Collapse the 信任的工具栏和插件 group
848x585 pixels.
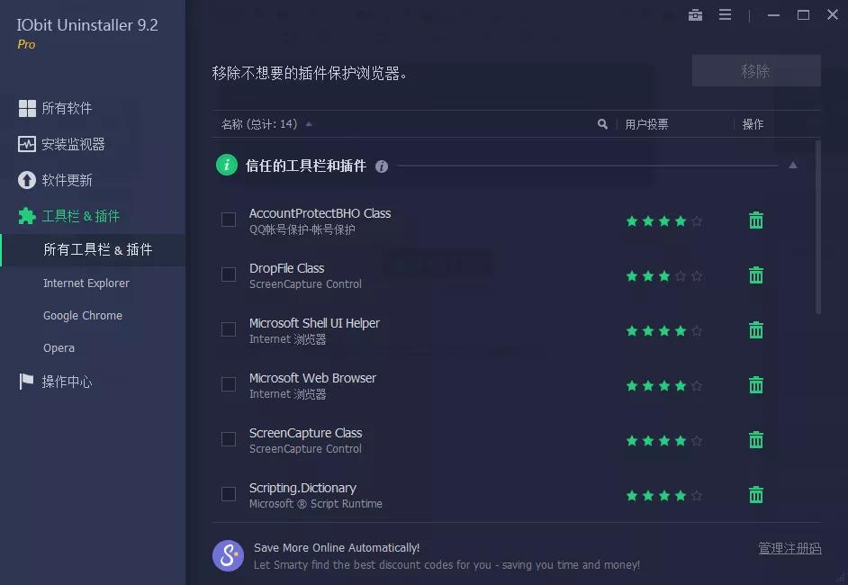point(793,165)
